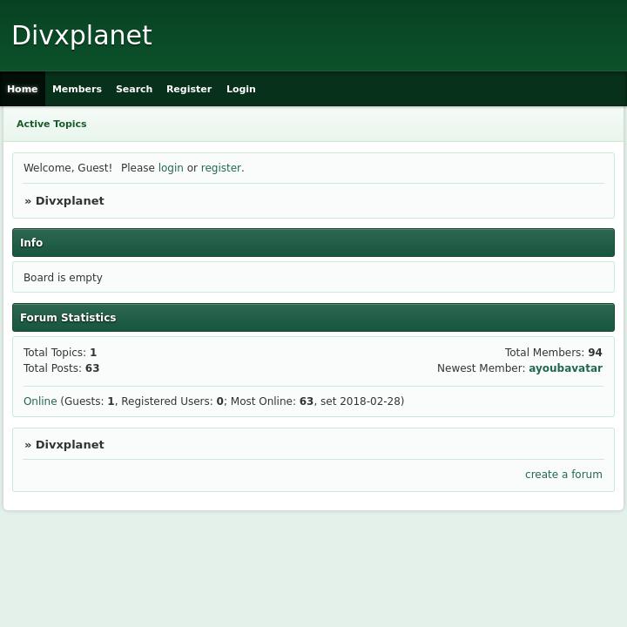
Task: Click the Board is empty message
Action: coord(63,278)
